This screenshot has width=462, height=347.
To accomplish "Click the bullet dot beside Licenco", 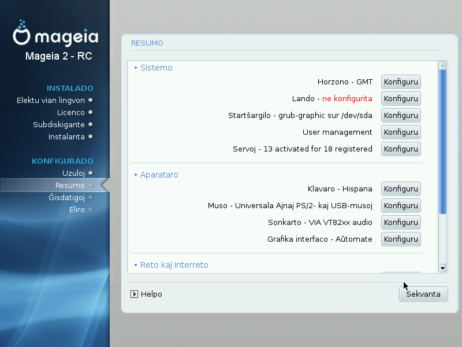I will (91, 112).
